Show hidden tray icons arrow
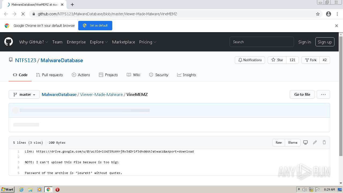343x193 pixels. pyautogui.click(x=299, y=190)
